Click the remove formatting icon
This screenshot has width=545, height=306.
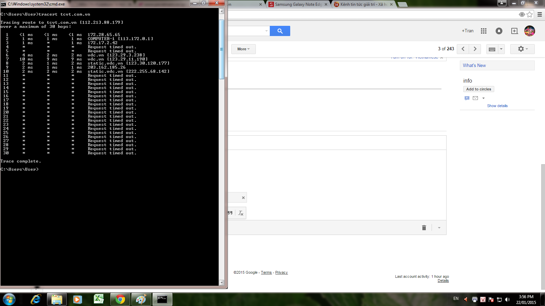(x=241, y=213)
